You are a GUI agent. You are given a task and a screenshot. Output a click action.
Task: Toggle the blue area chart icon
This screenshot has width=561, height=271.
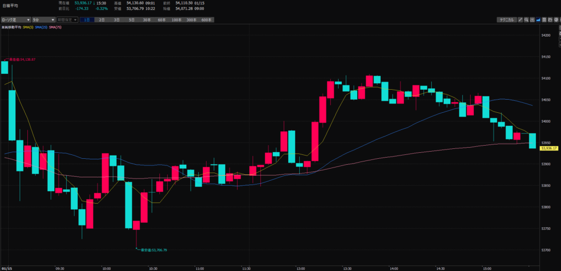click(539, 20)
